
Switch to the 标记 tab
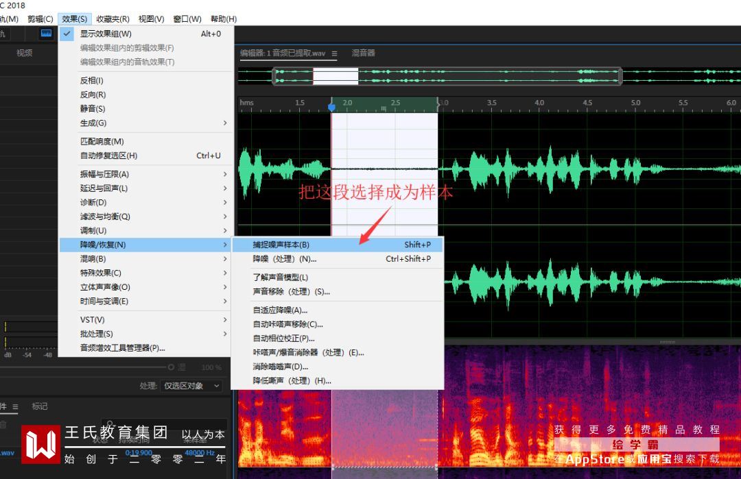[x=39, y=406]
